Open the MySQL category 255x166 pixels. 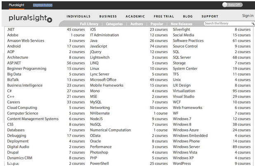tap(96, 102)
